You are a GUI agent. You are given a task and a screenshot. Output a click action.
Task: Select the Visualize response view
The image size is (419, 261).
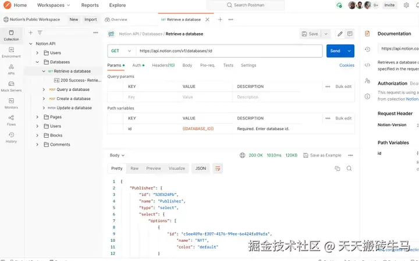177,169
